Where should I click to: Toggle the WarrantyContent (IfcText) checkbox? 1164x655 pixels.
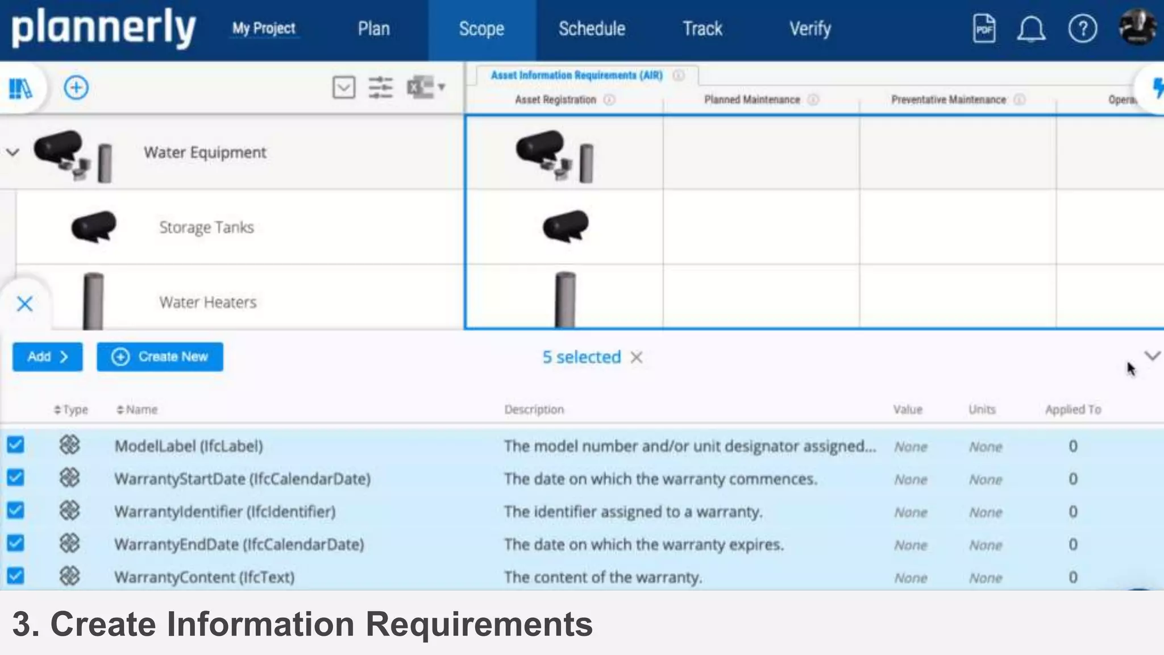[16, 576]
